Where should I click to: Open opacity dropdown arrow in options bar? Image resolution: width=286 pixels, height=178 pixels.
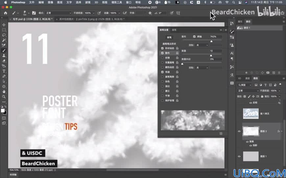pyautogui.click(x=94, y=13)
